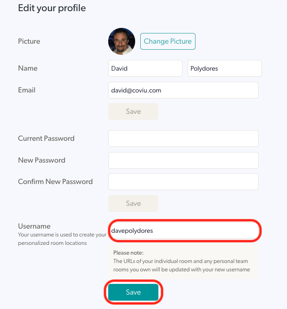Viewport: 287px width, 309px height.
Task: Save the username with the teal Save button
Action: click(x=133, y=292)
